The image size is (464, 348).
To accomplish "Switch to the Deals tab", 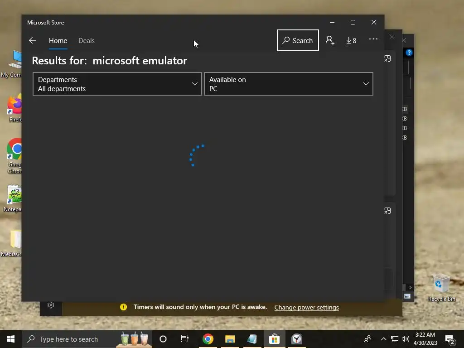I will tap(87, 40).
